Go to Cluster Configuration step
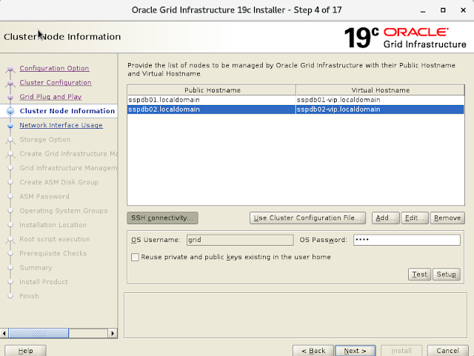Screen dimensions: 474x356 56,82
